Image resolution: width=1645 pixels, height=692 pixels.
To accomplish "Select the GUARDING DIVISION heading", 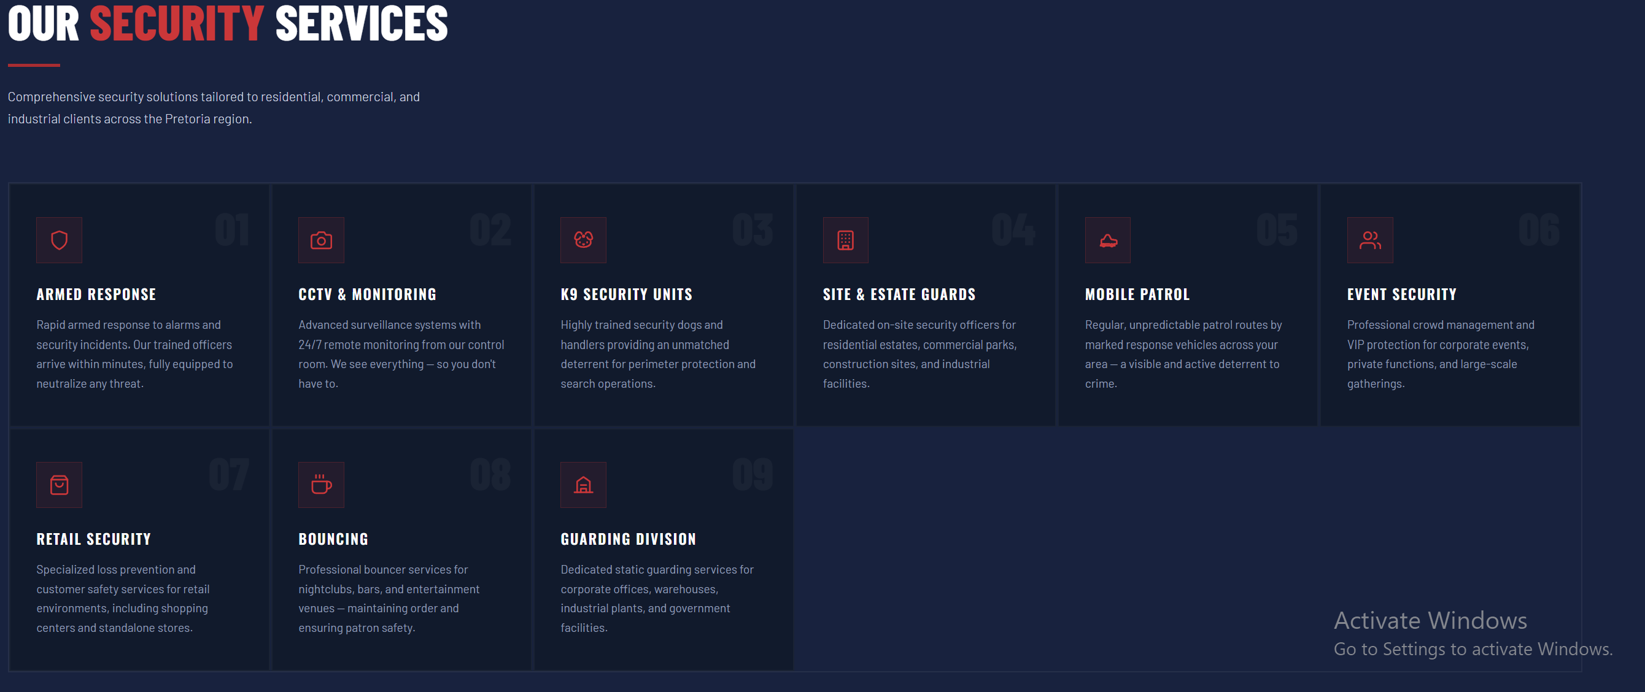I will coord(629,539).
